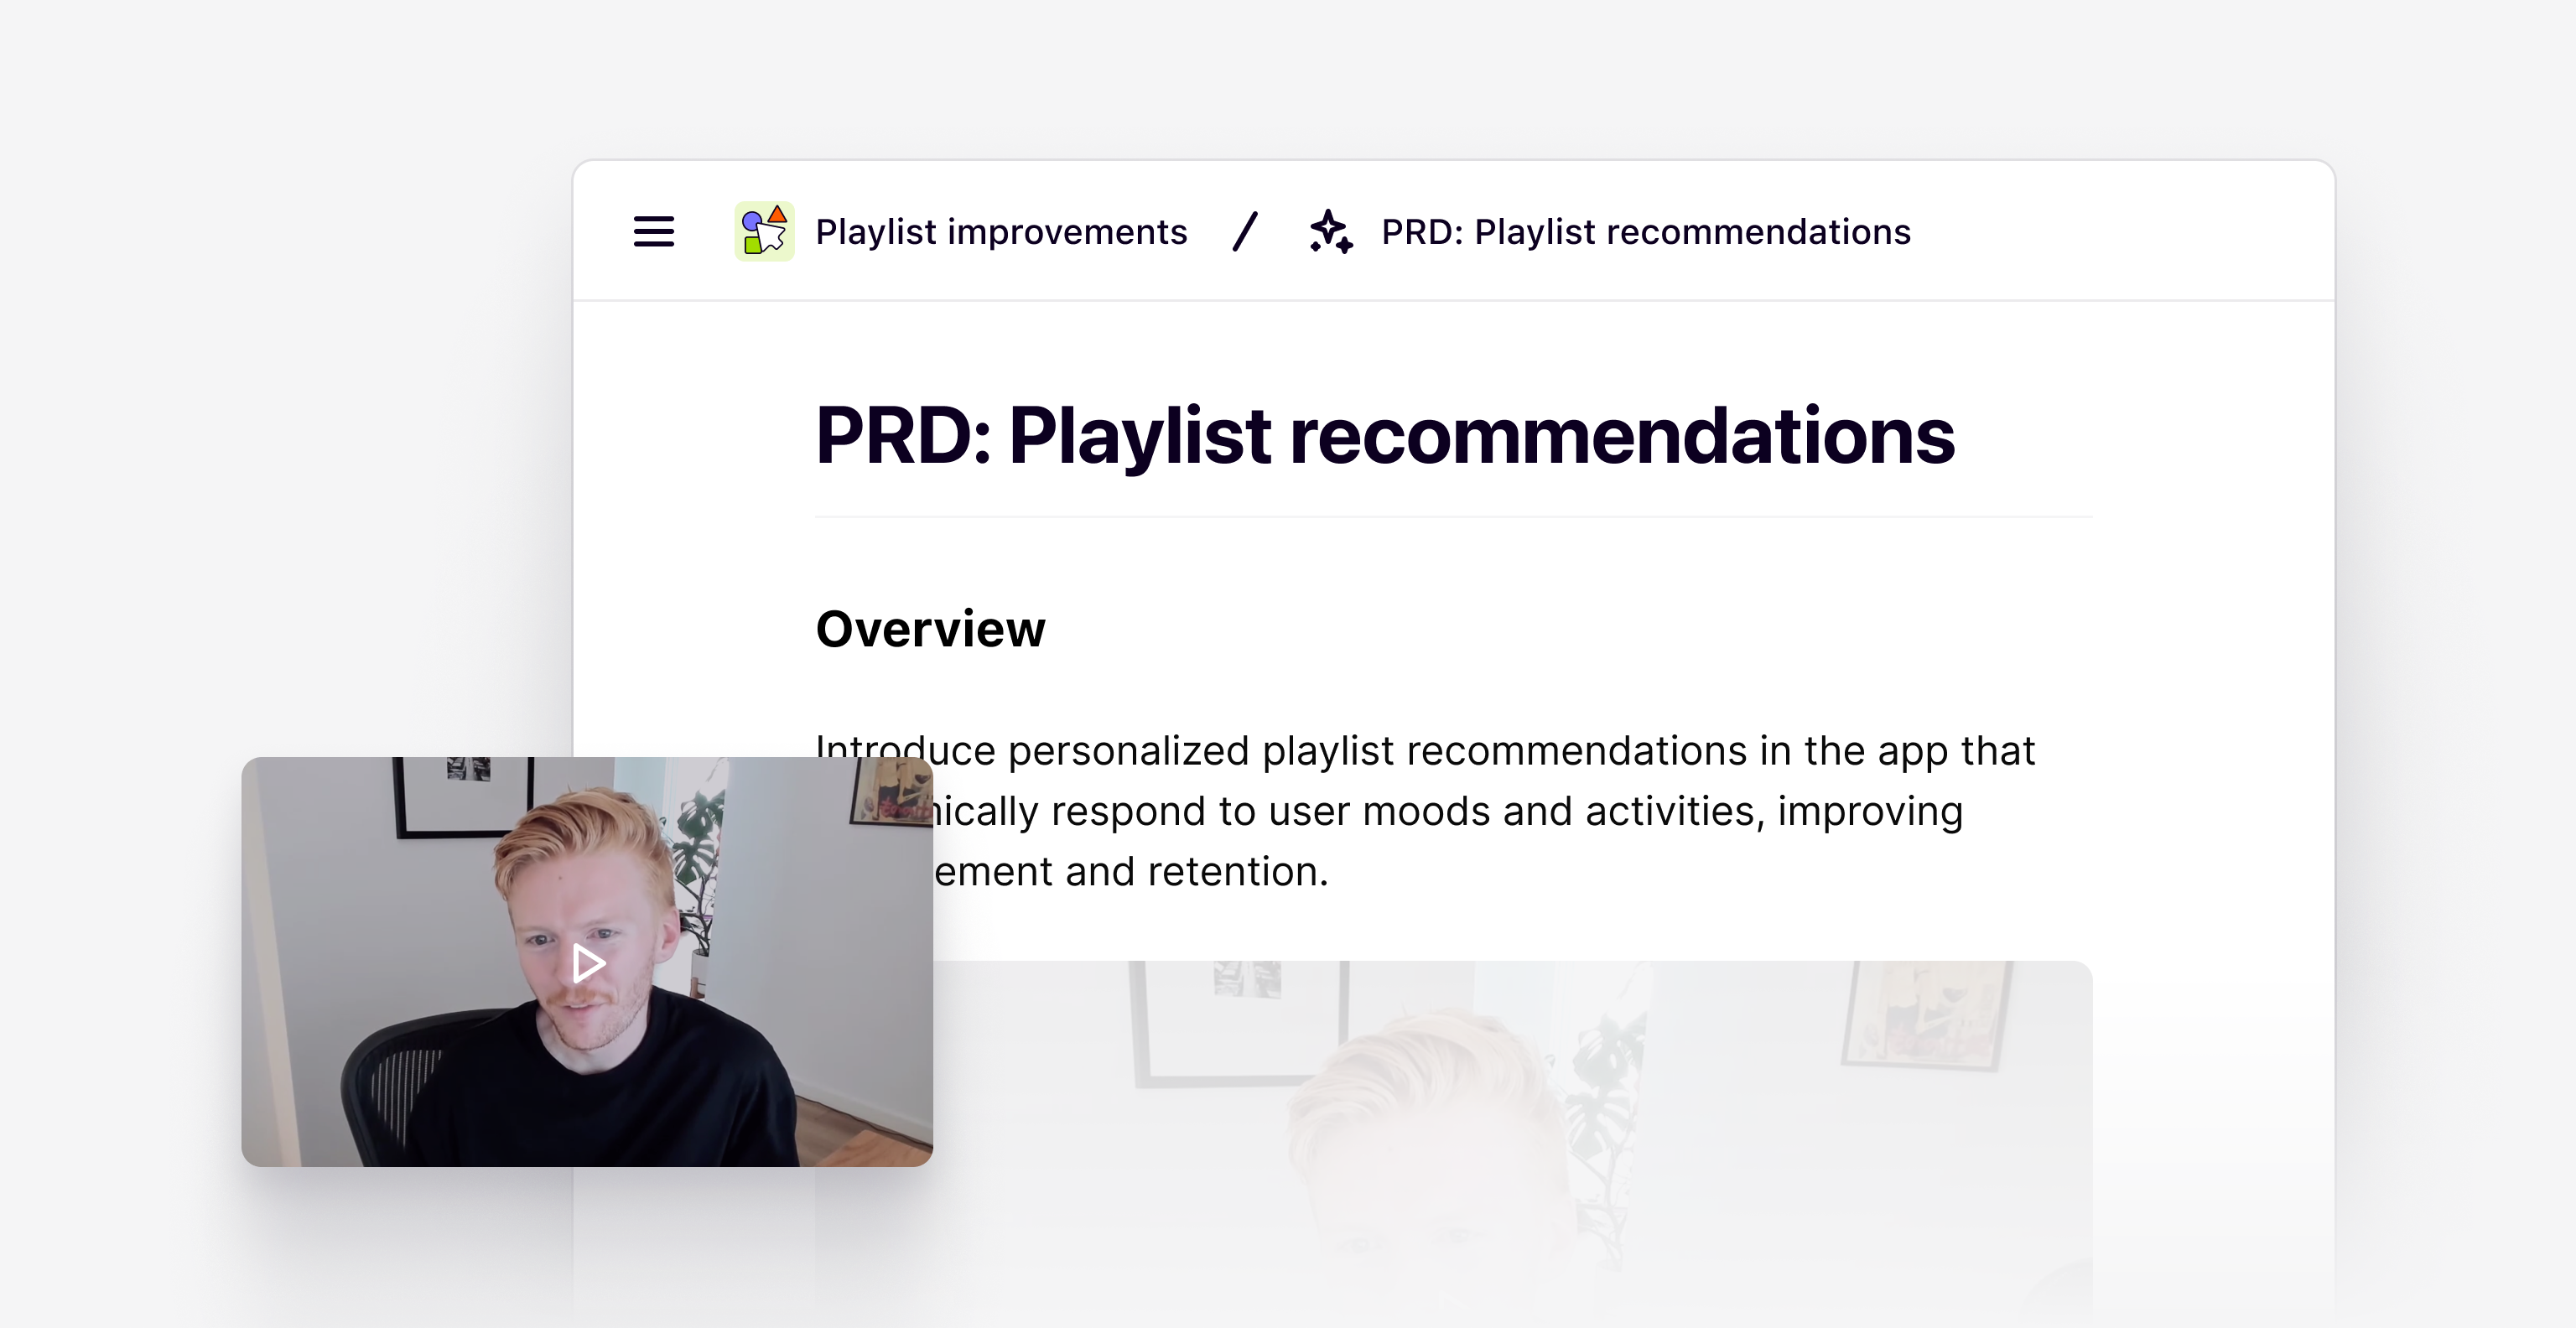Click the phrase 'in the app that'
This screenshot has height=1328, width=2576.
(x=1897, y=751)
